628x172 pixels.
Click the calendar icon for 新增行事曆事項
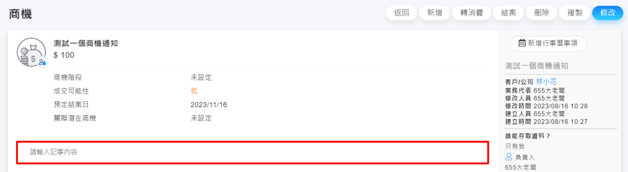click(522, 43)
